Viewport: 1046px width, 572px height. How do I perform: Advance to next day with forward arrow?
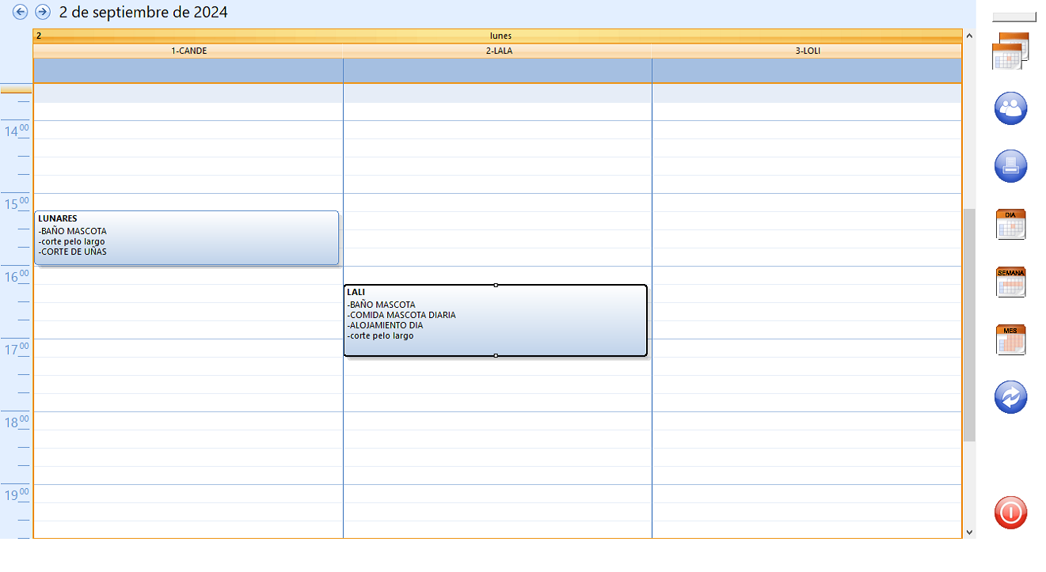point(43,12)
